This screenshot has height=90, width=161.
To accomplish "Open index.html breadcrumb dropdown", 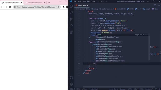I will 120,9.
